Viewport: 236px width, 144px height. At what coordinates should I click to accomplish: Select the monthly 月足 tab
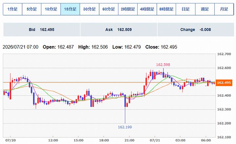[x=224, y=9]
